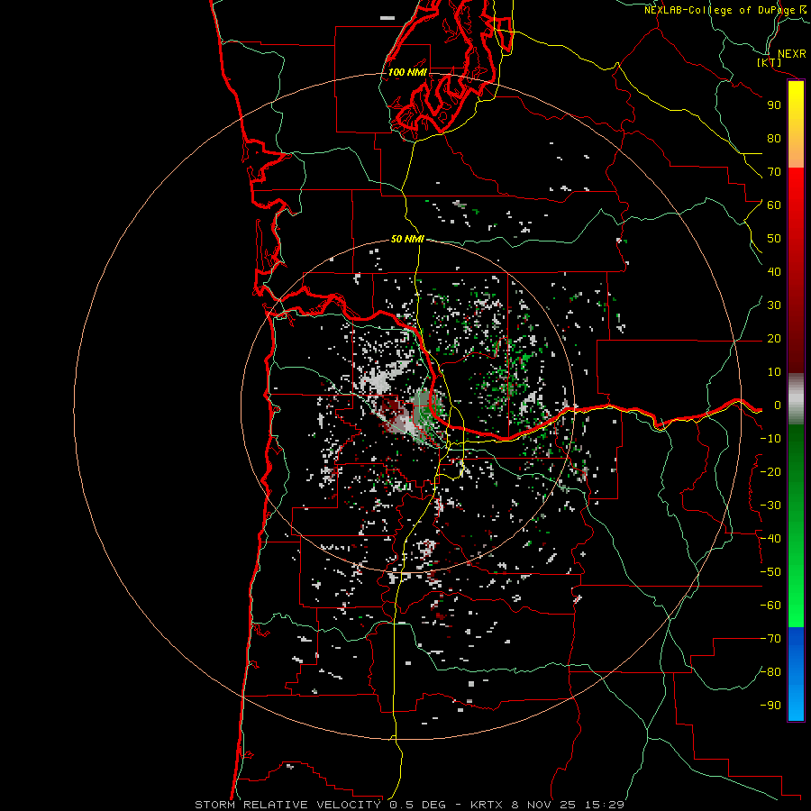Click the -70 value on velocity scale
The image size is (811, 811).
tap(770, 639)
